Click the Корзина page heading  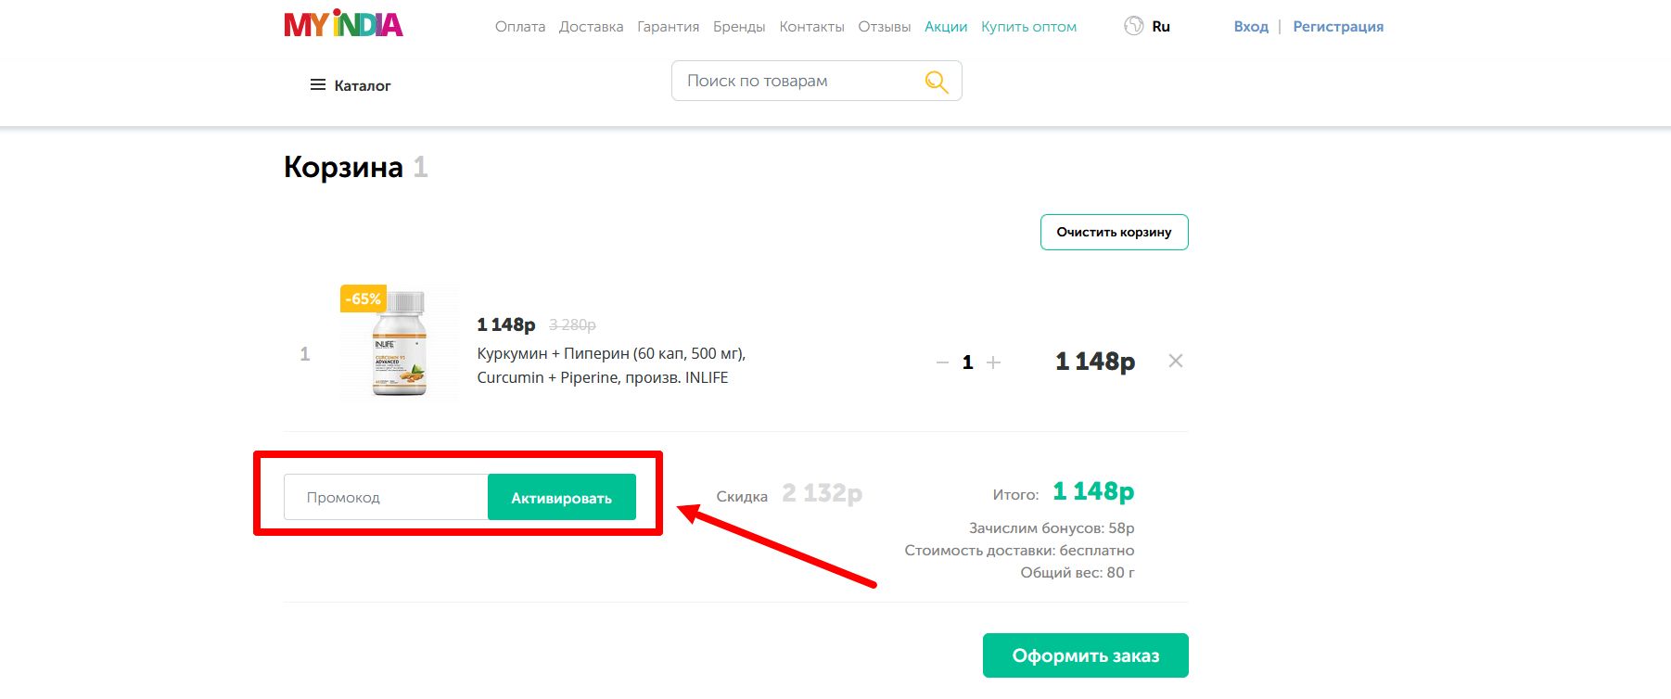coord(343,167)
